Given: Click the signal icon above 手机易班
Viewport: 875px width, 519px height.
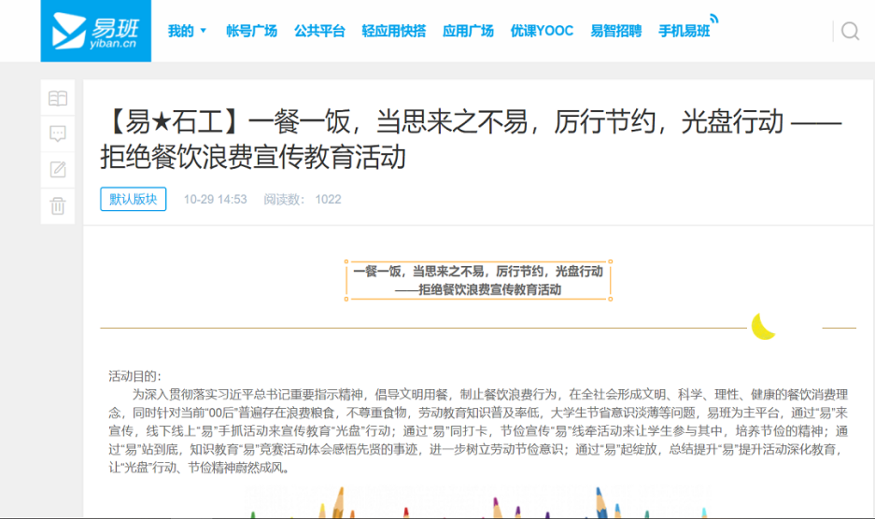Looking at the screenshot, I should [713, 18].
